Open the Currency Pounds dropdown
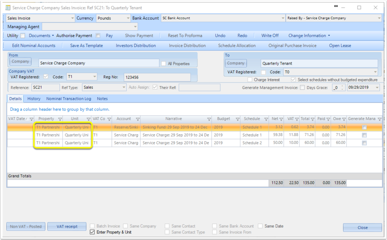 (128, 18)
